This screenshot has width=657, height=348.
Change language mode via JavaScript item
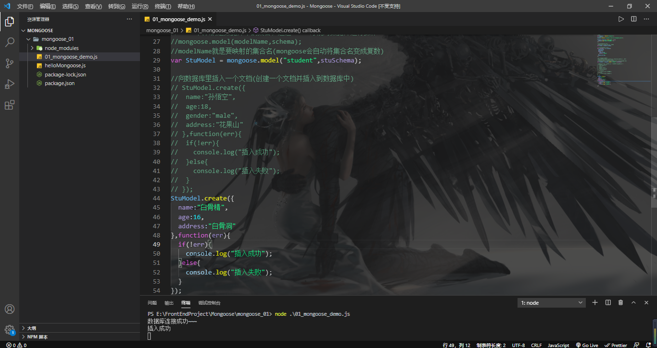pyautogui.click(x=558, y=345)
